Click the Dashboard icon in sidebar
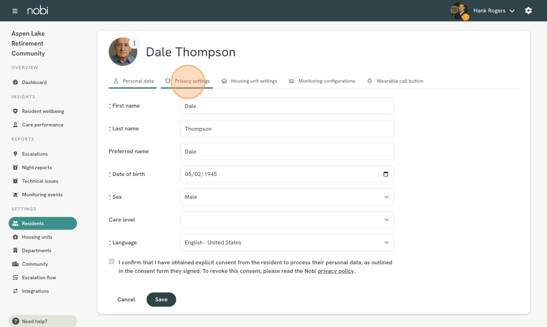This screenshot has height=327, width=547. [x=15, y=82]
